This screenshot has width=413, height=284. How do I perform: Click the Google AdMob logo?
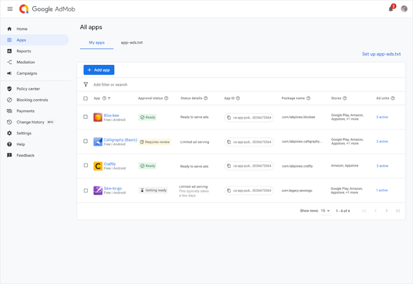click(x=47, y=9)
